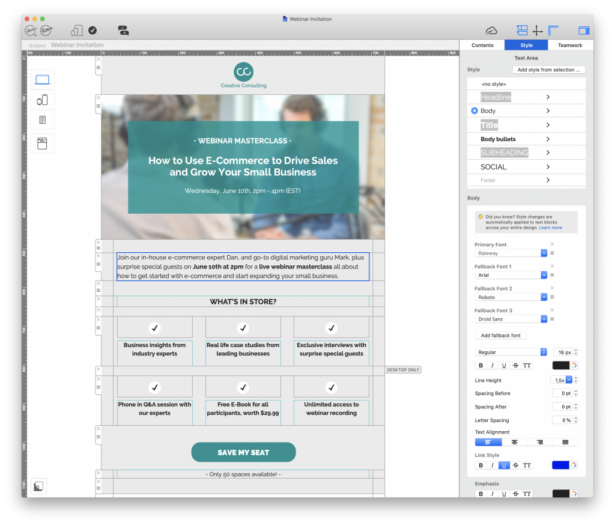Open the chat comments toolbar icon

[123, 30]
